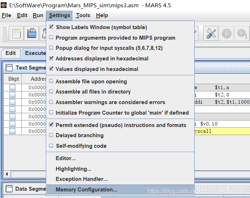Set breakpoint on fourth text segment row
This screenshot has width=250, height=198.
click(12, 109)
